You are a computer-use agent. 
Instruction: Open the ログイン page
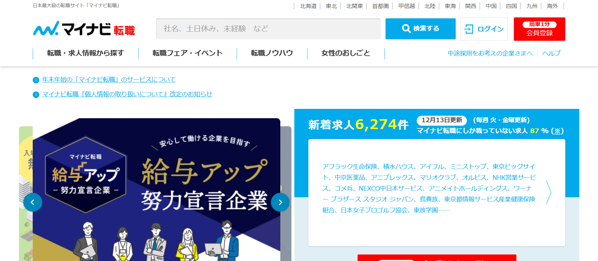pyautogui.click(x=484, y=29)
